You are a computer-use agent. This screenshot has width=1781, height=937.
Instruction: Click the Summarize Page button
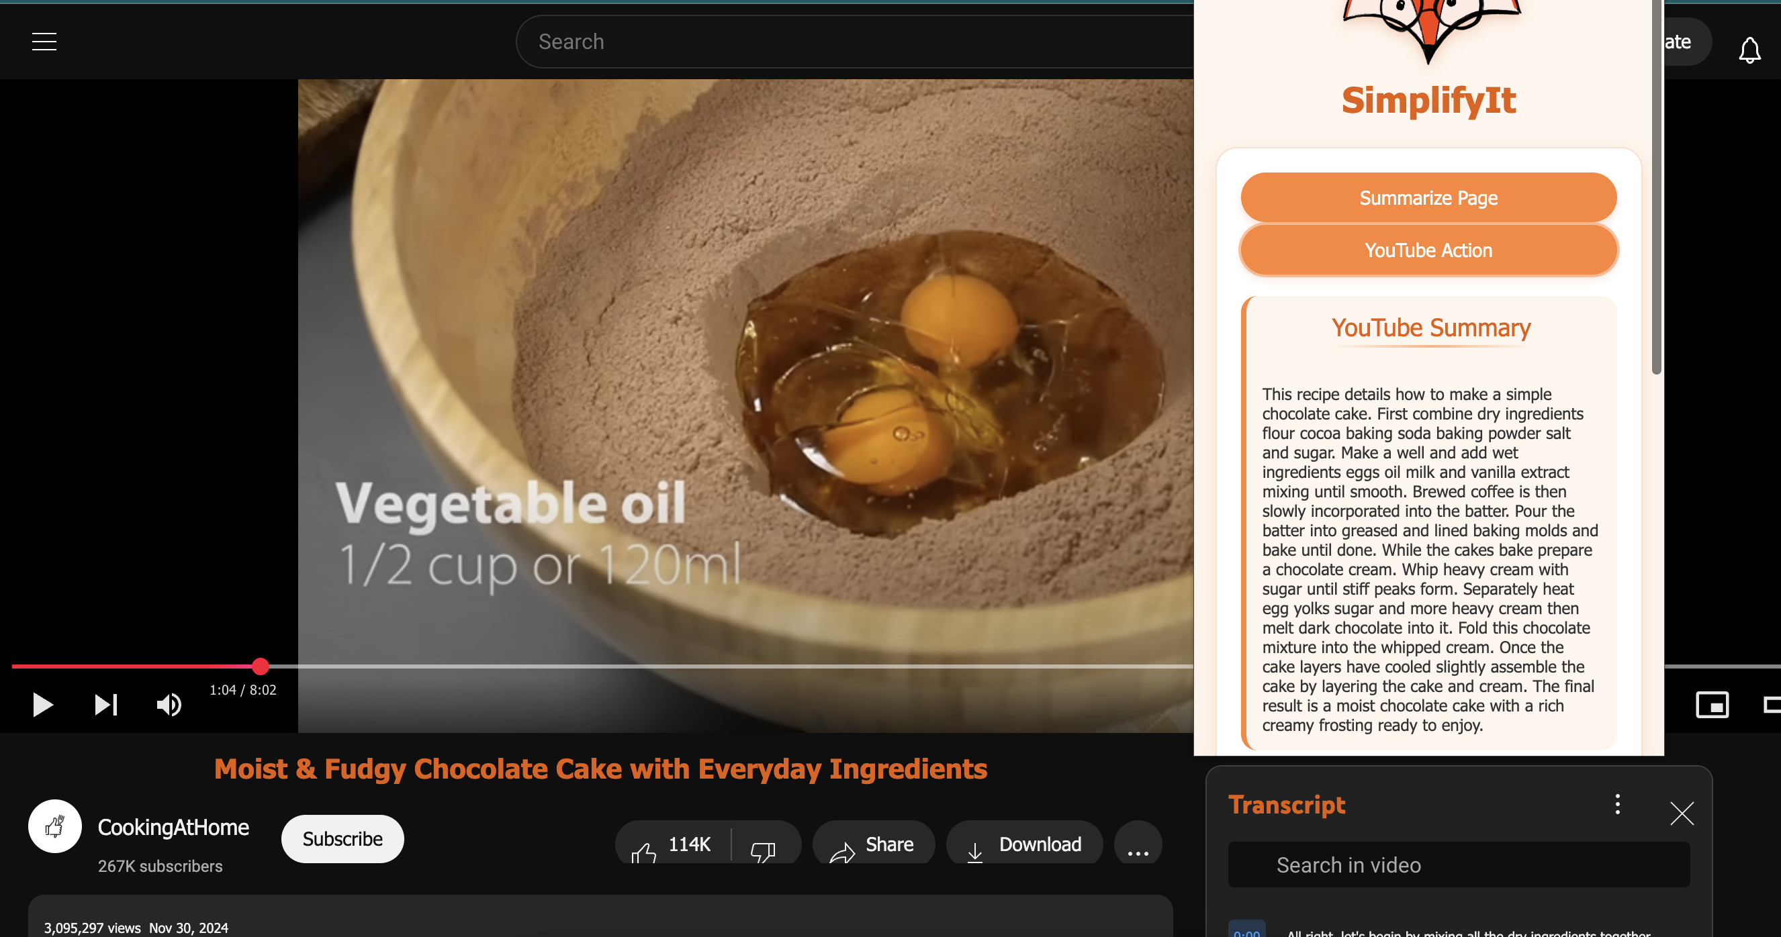(1428, 198)
